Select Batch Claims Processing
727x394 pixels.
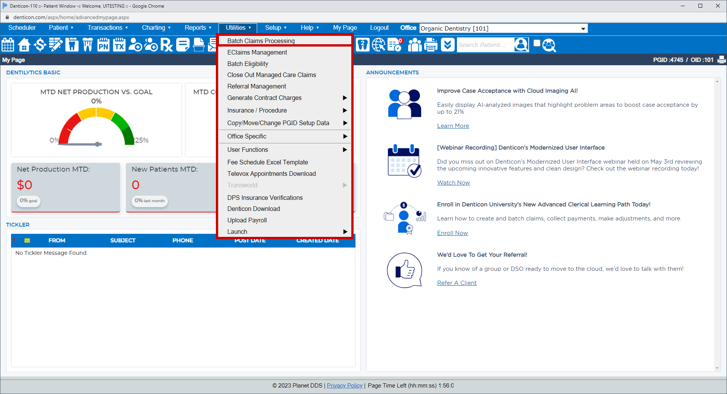pyautogui.click(x=285, y=41)
